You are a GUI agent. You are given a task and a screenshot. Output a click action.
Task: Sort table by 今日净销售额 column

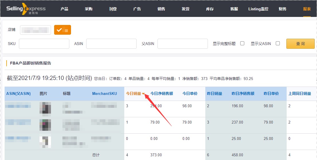pos(162,93)
